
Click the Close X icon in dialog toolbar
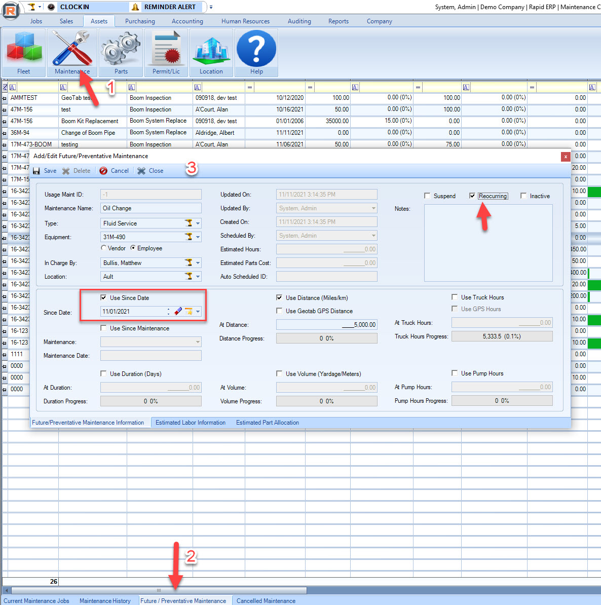pyautogui.click(x=141, y=171)
